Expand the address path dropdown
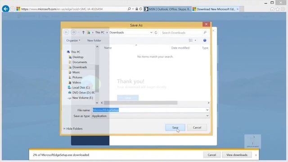The height and width of the screenshot is (162, 288). (151, 32)
